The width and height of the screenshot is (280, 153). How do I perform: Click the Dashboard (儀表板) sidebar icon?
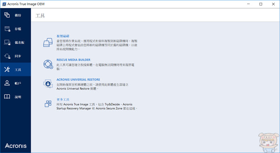pos(7,42)
